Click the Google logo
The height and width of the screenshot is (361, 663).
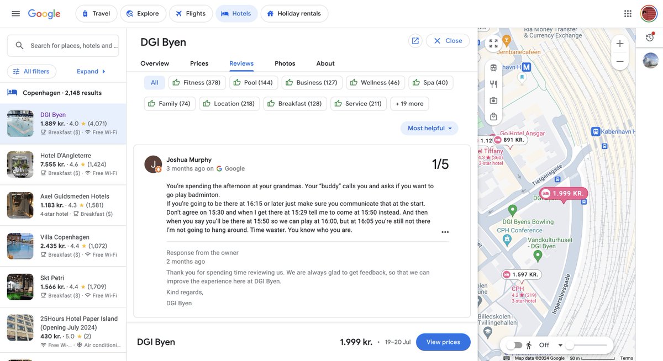tap(44, 14)
